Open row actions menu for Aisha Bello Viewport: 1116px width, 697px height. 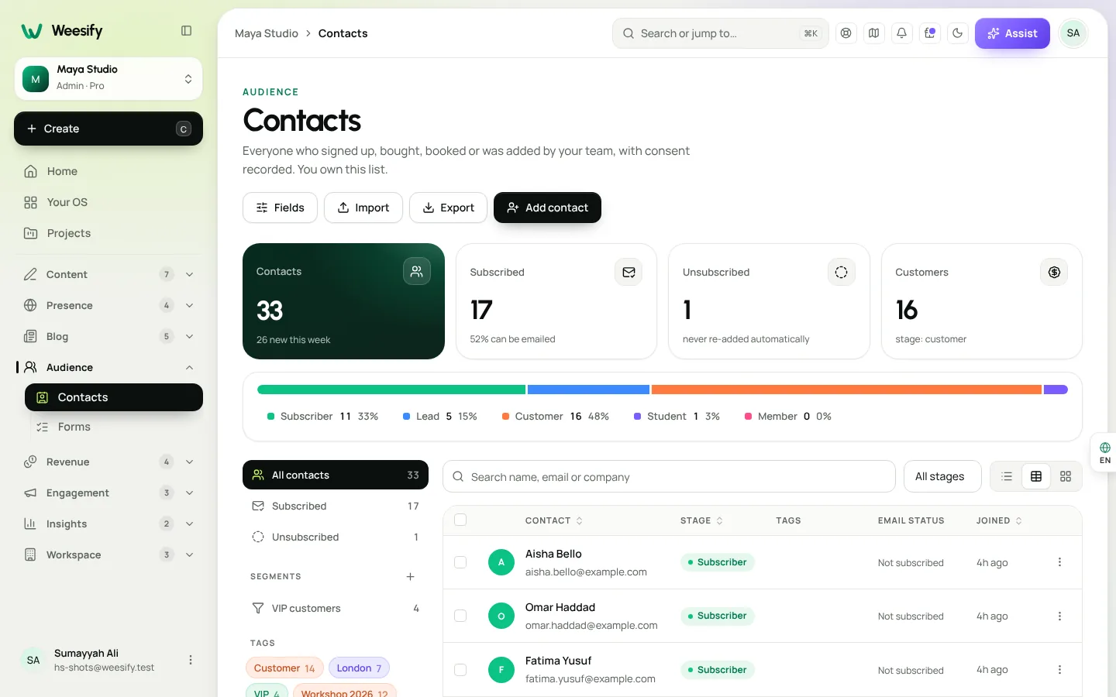[x=1059, y=562]
